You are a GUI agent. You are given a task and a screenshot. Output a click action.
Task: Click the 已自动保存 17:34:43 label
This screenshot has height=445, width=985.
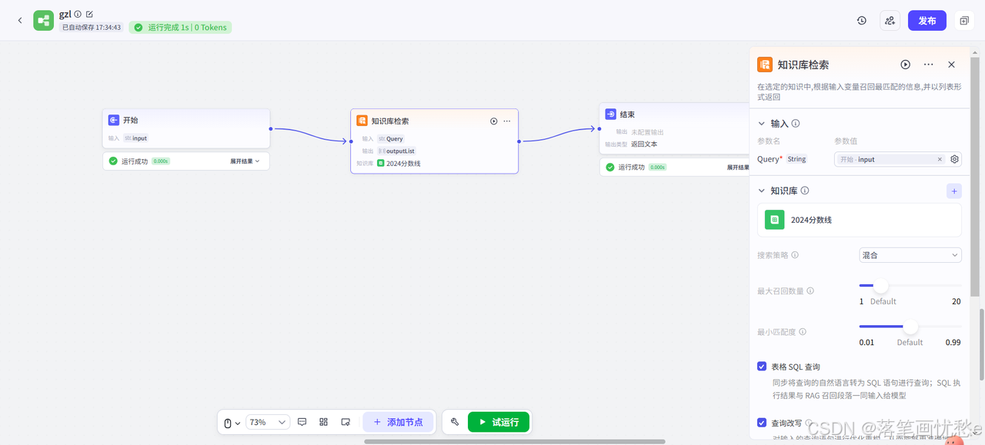(x=92, y=28)
